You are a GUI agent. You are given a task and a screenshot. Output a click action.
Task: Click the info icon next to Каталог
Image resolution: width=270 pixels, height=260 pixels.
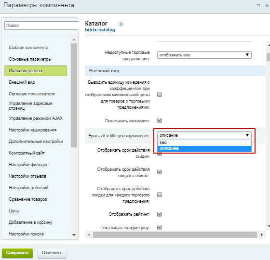121,24
